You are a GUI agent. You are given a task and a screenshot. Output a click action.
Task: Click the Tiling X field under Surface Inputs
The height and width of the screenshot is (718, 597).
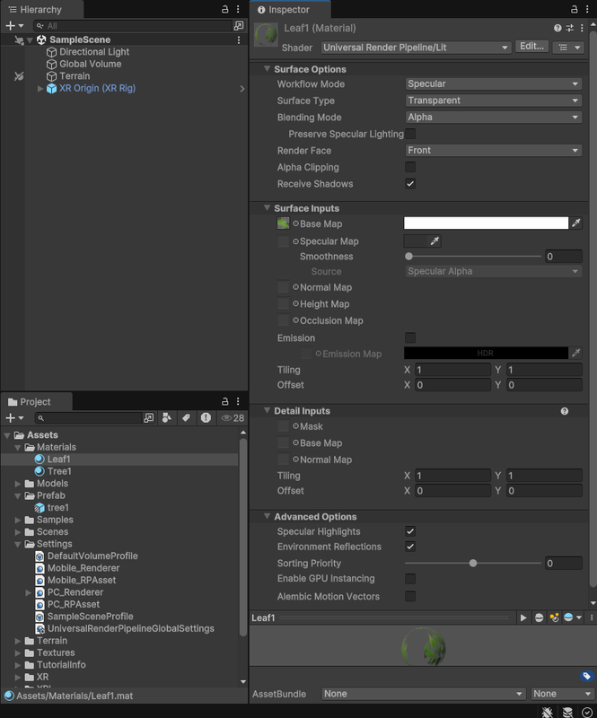coord(452,370)
